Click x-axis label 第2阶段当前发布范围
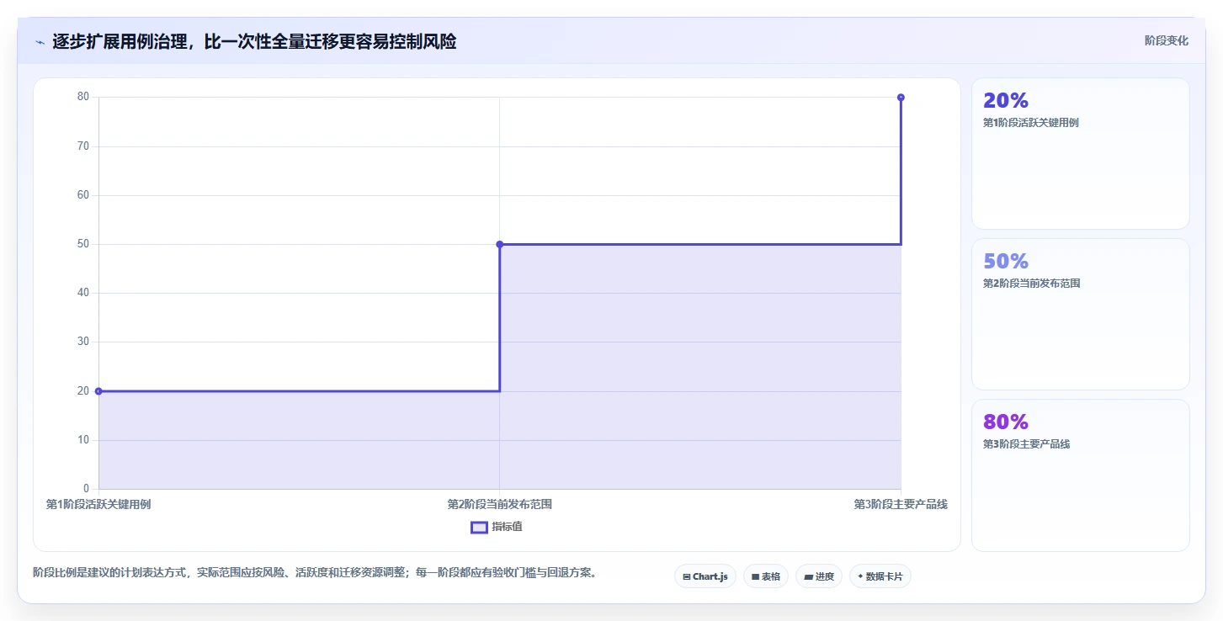 pos(500,505)
